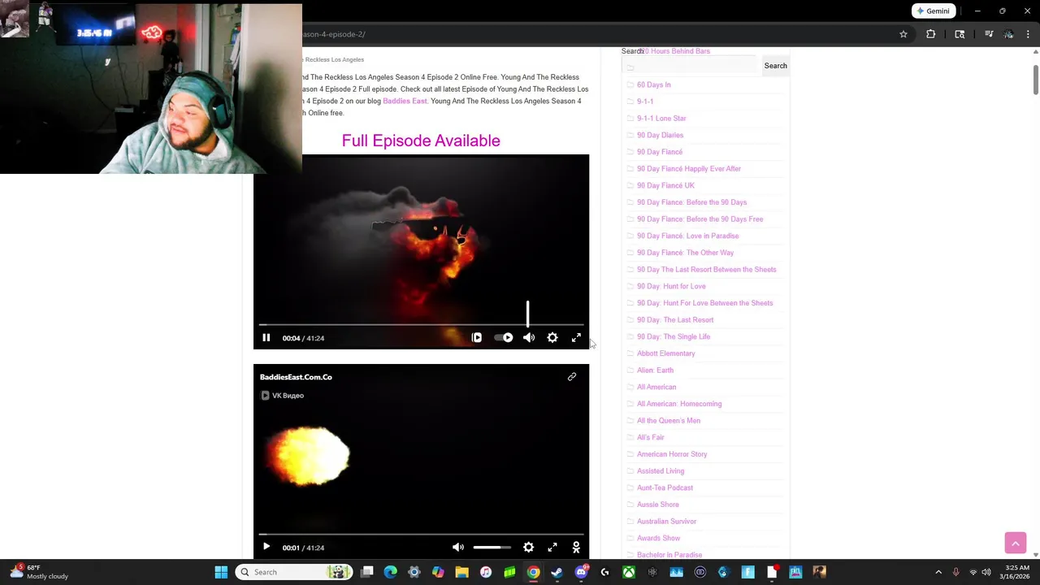Open All American: Homecoming category

coord(679,404)
